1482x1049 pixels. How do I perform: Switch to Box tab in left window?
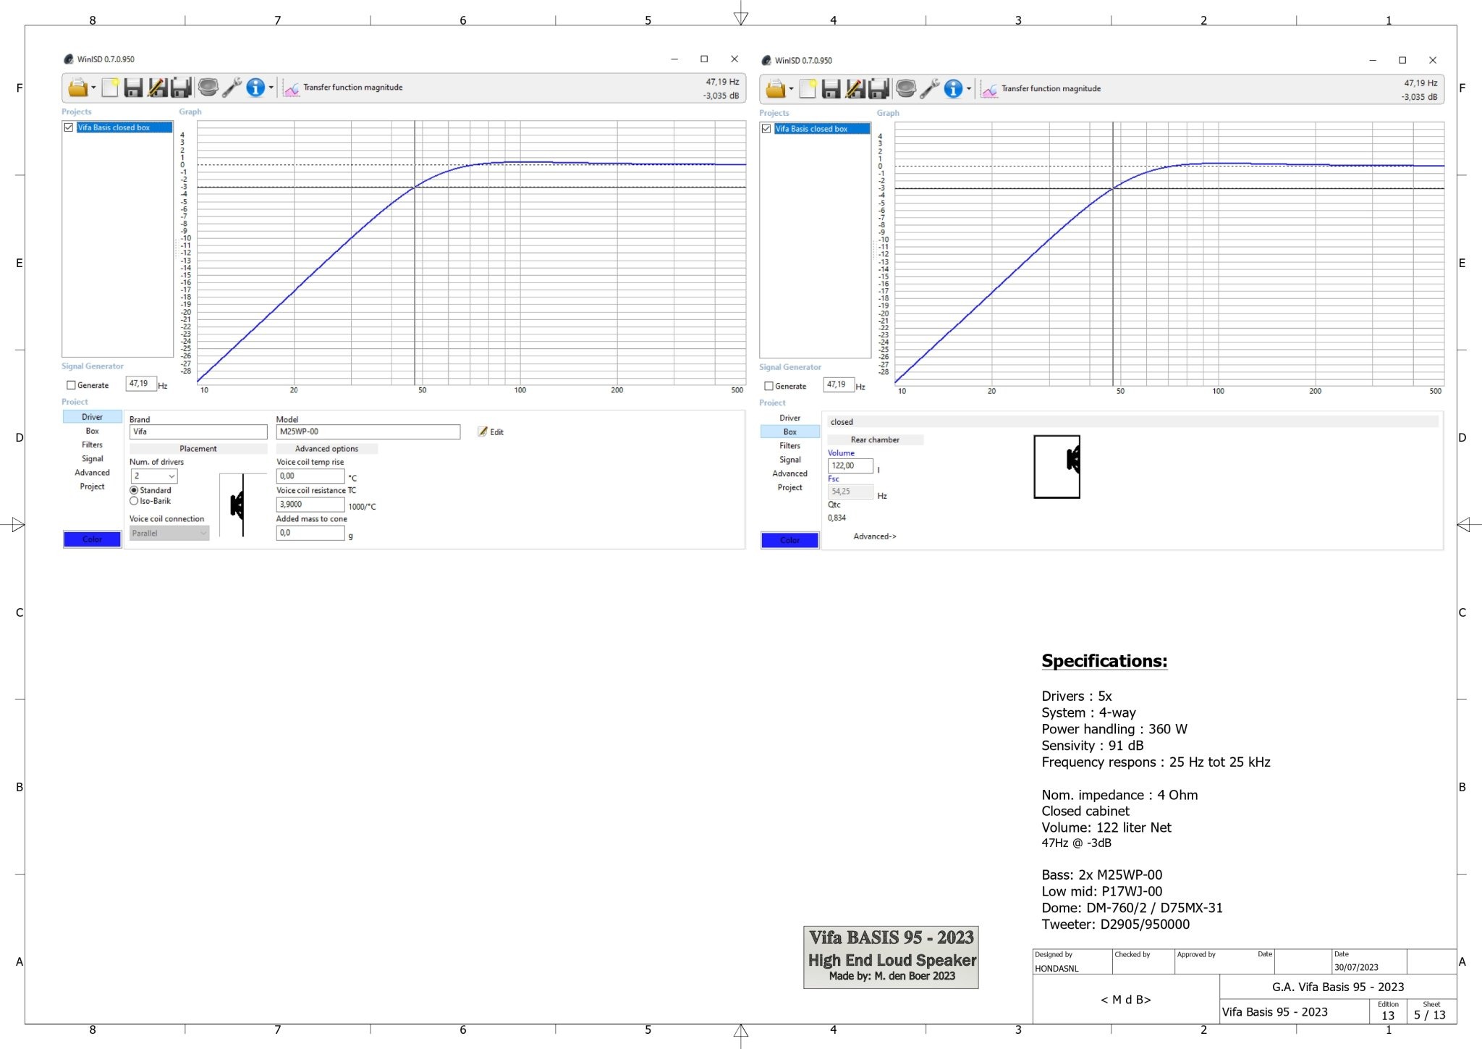pos(92,431)
